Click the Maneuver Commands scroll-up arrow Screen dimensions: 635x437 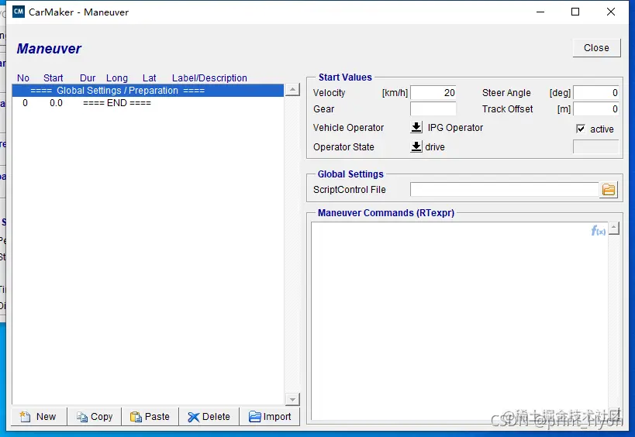[614, 229]
